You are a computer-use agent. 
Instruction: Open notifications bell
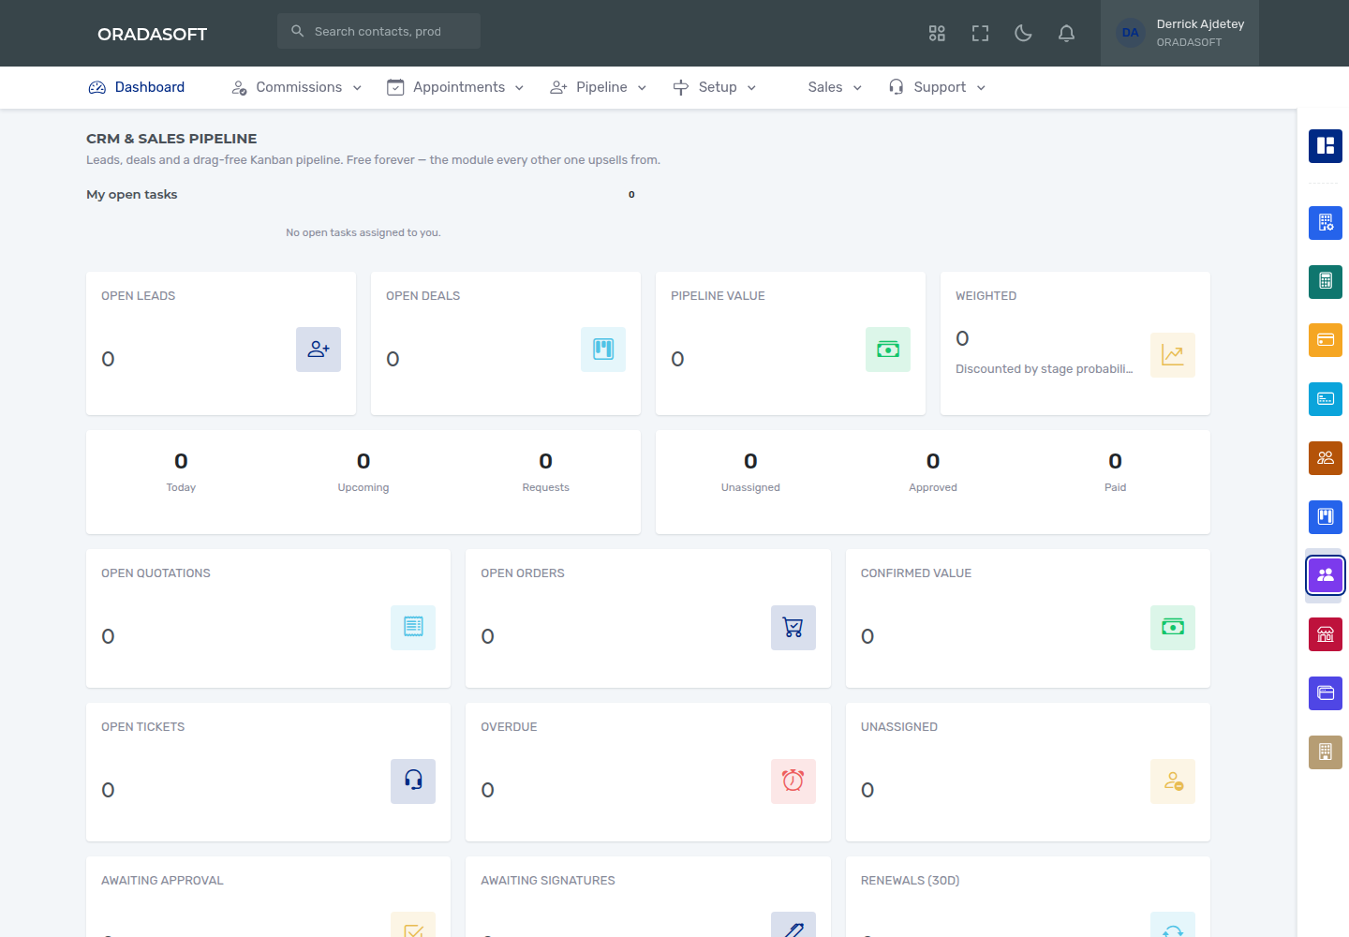click(1066, 34)
